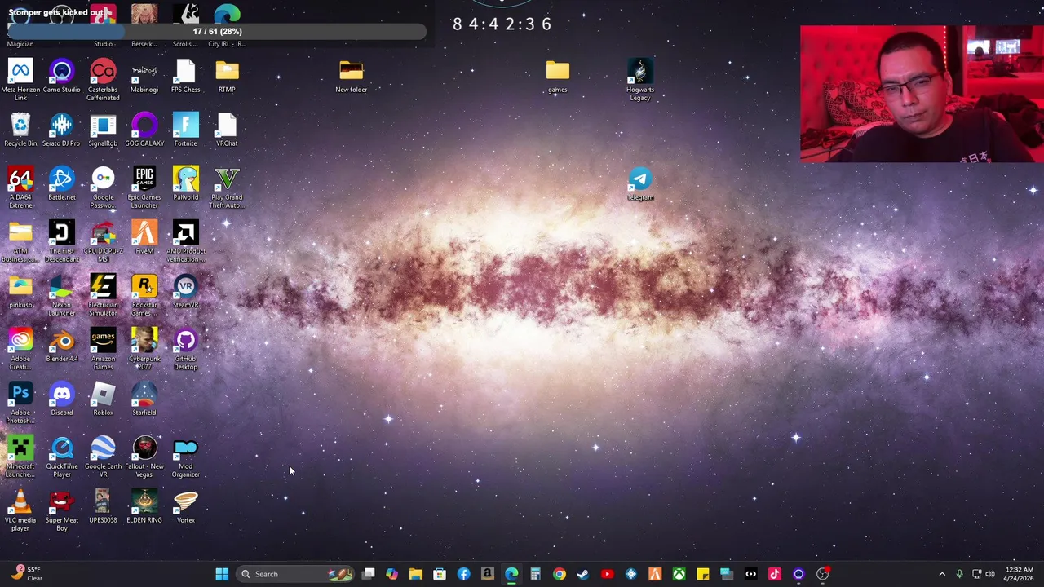Select the Fallout New Vegas icon
Image resolution: width=1044 pixels, height=587 pixels.
point(144,457)
